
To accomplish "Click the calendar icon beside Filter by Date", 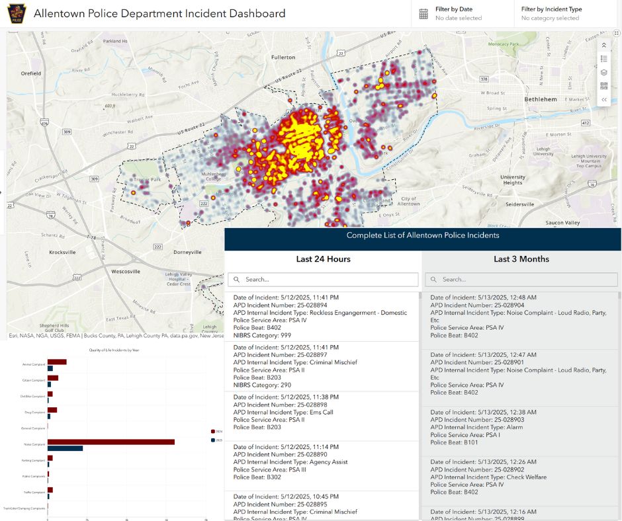I will 424,14.
